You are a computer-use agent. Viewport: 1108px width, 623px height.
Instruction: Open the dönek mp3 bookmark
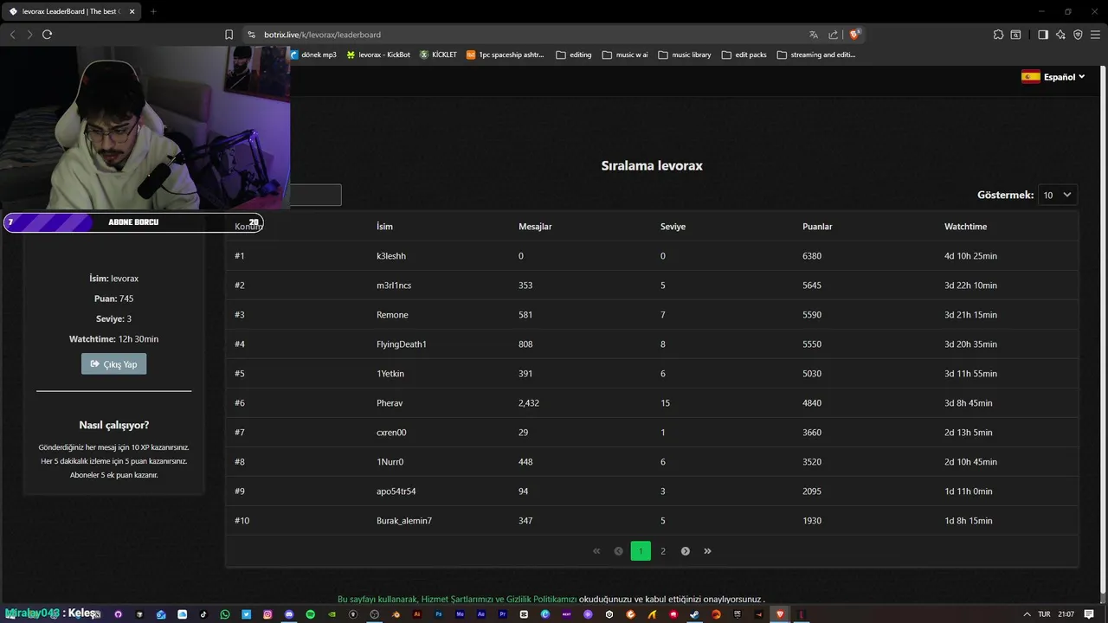tap(313, 55)
